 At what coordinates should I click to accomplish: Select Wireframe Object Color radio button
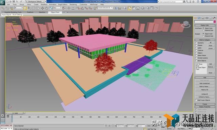click(203, 28)
